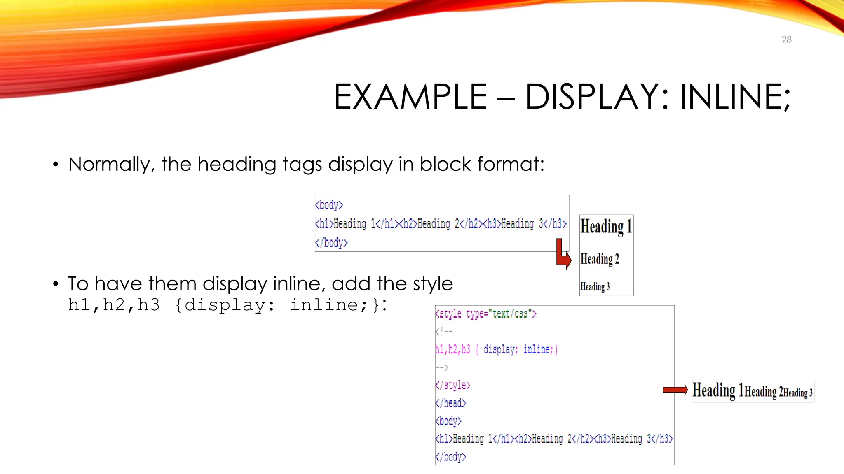
Task: Click the '-->' comment closing line
Action: click(442, 367)
